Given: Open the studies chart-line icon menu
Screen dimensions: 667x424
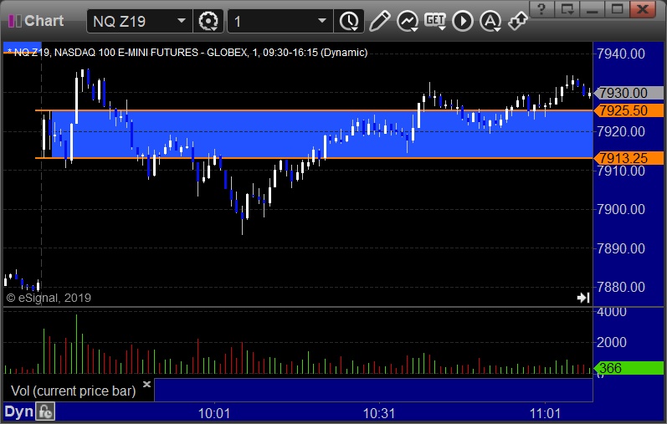Looking at the screenshot, I should click(x=408, y=21).
